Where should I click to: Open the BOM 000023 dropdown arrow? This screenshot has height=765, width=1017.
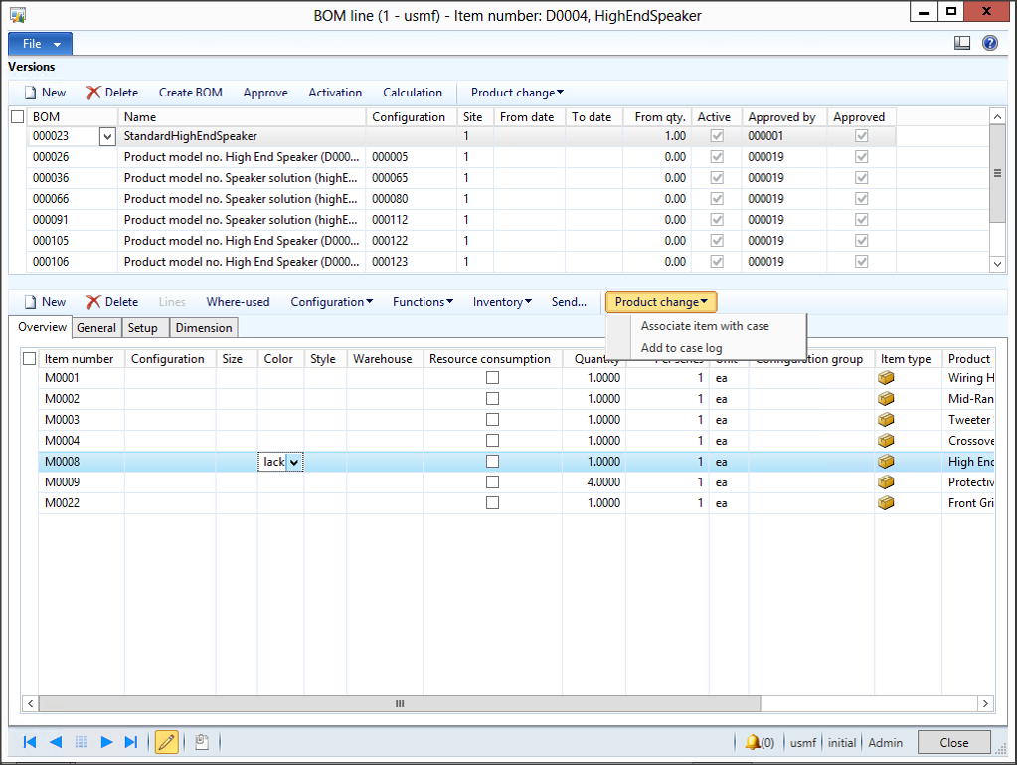point(107,137)
